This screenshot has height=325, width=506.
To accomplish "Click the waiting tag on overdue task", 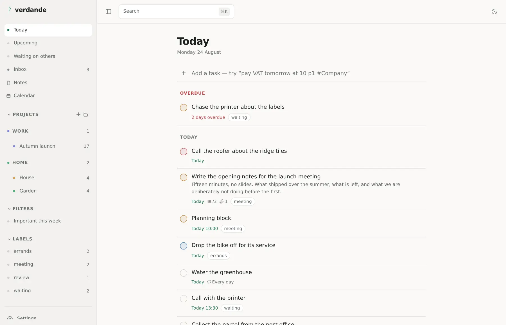I will [x=239, y=117].
